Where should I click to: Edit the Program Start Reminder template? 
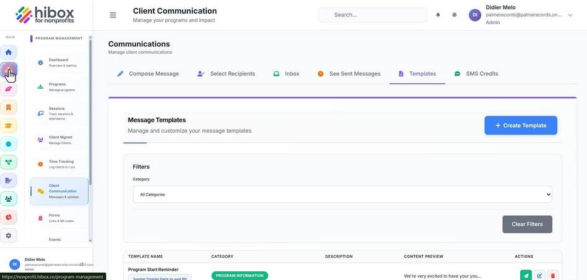coord(539,276)
